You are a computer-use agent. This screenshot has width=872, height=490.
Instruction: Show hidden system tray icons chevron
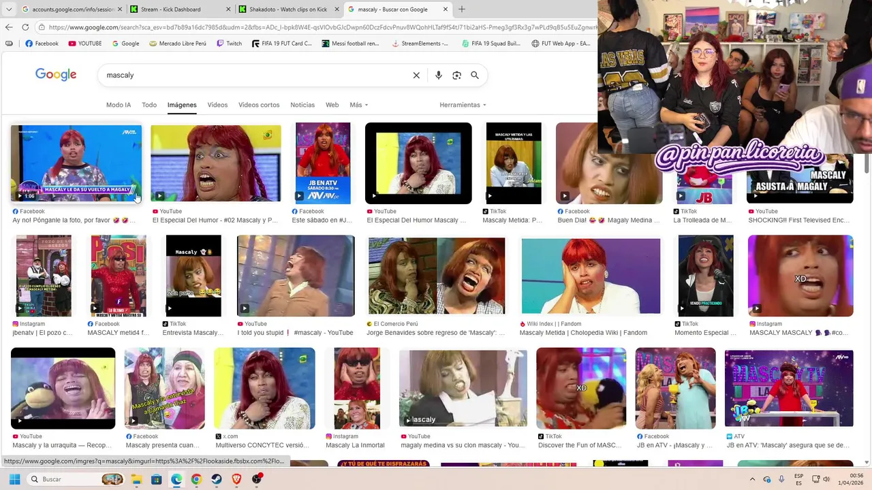751,479
